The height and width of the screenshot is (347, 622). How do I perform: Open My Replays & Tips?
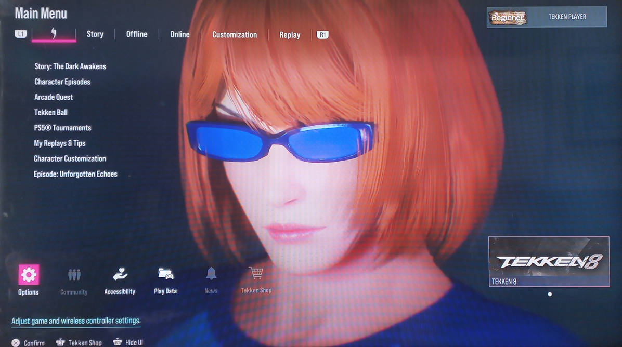59,143
